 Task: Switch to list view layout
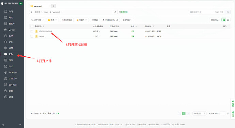pos(224,20)
